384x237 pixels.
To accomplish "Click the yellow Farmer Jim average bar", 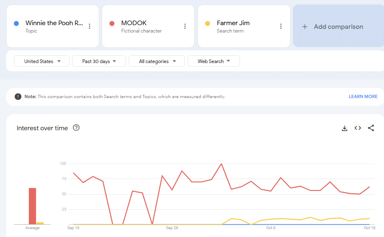I will click(x=40, y=223).
